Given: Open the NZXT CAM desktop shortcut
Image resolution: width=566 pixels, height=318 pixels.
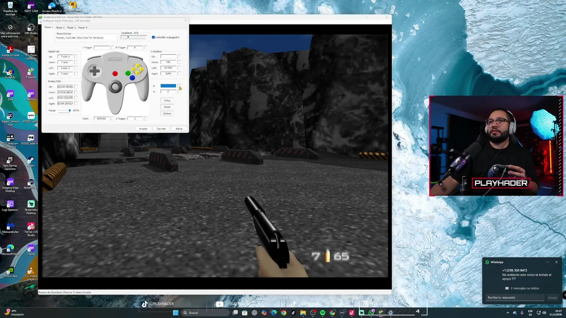Looking at the screenshot, I should click(31, 8).
